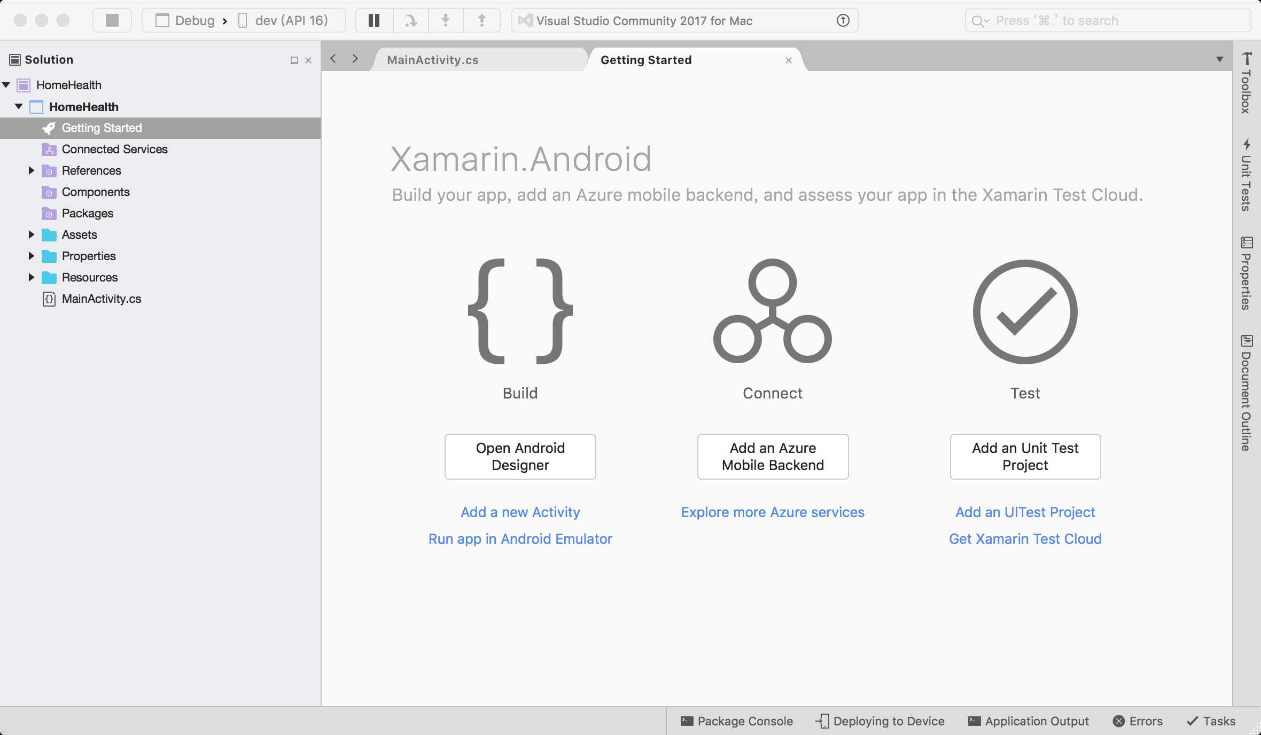Image resolution: width=1261 pixels, height=735 pixels.
Task: Collapse the HomeHealth project node
Action: pyautogui.click(x=19, y=106)
